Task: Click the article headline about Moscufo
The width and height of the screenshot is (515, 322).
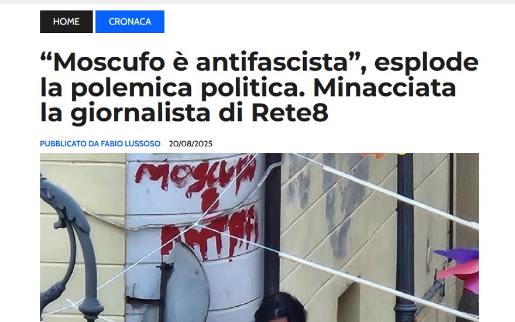Action: tap(259, 87)
